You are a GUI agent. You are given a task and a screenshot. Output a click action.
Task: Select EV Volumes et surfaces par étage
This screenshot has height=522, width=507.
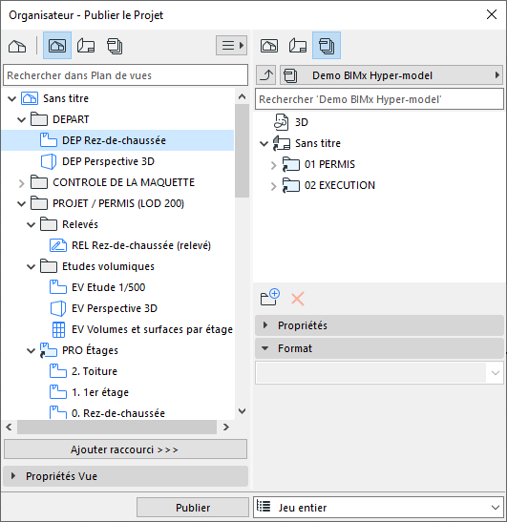pyautogui.click(x=152, y=329)
